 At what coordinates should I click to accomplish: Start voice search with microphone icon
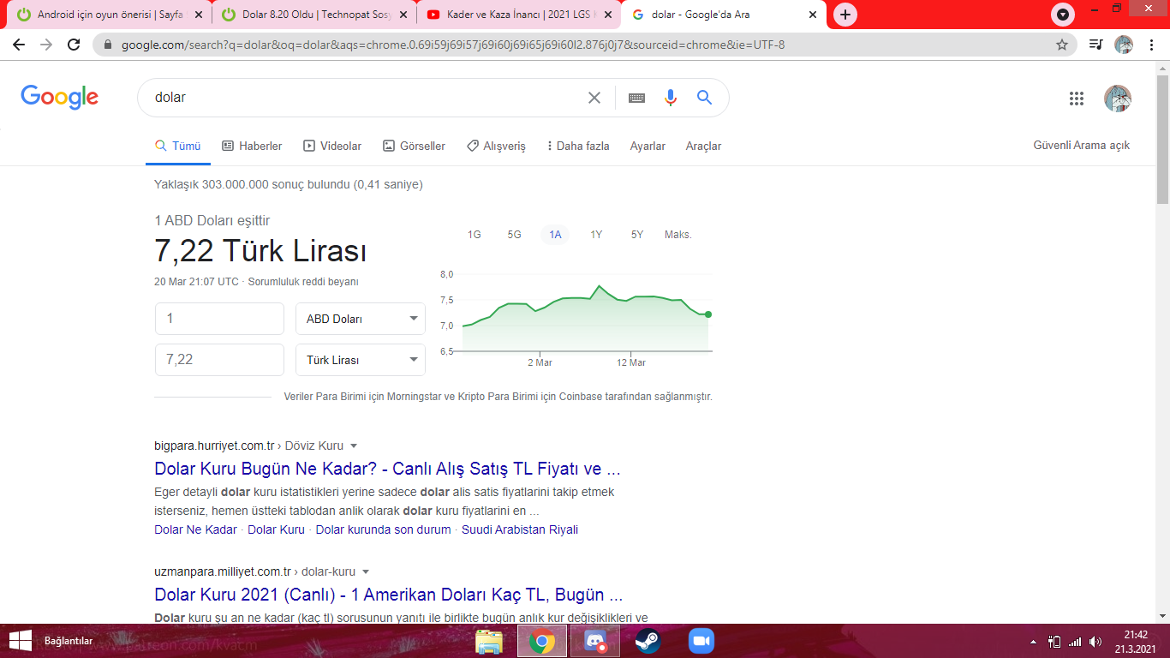[671, 98]
